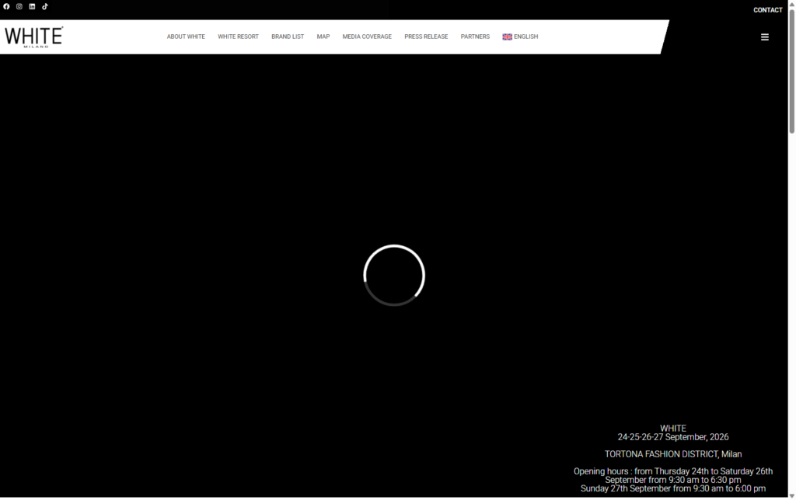
Task: Click the scrollbar down arrow
Action: [x=791, y=495]
